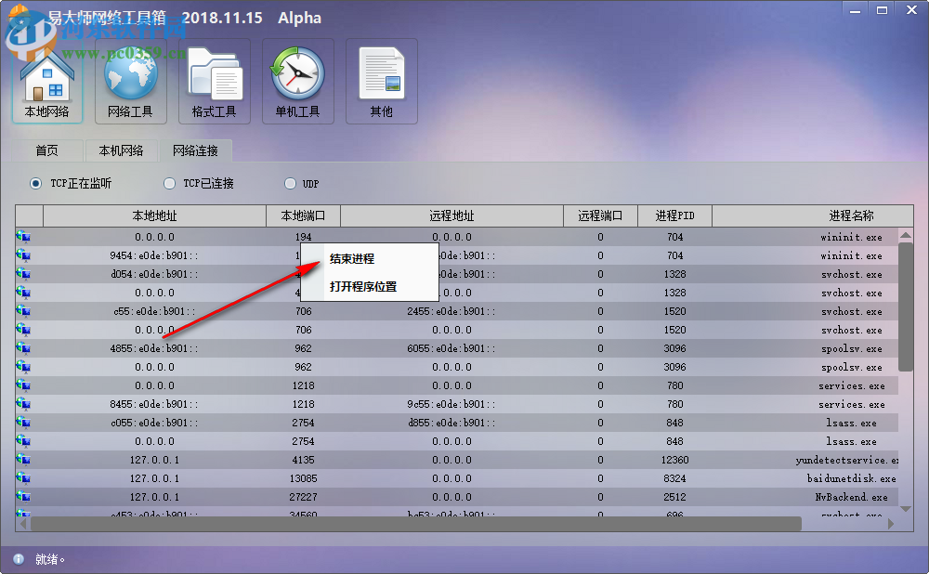Open the 格式工具 folder icon
This screenshot has width=929, height=574.
click(215, 82)
